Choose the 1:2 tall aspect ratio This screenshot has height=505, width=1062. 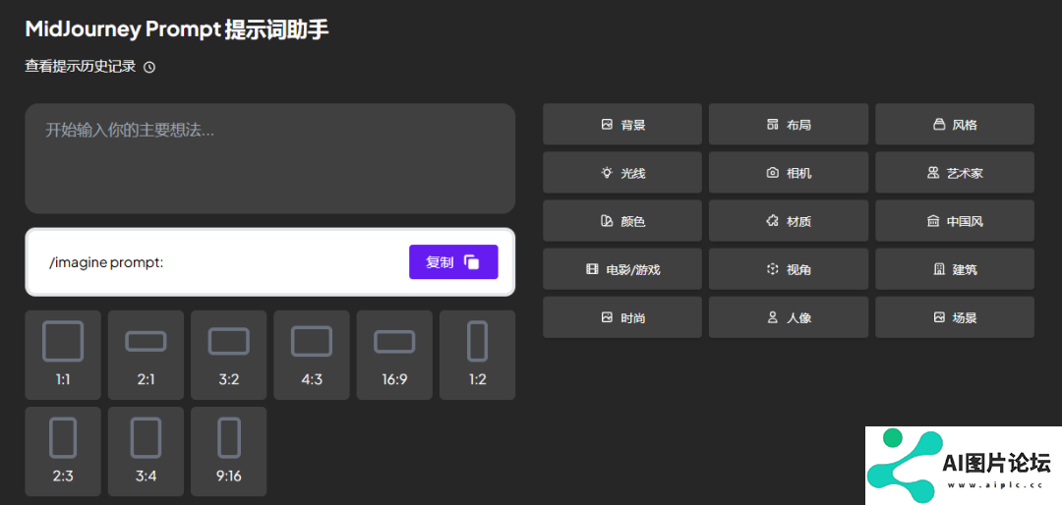pos(478,355)
